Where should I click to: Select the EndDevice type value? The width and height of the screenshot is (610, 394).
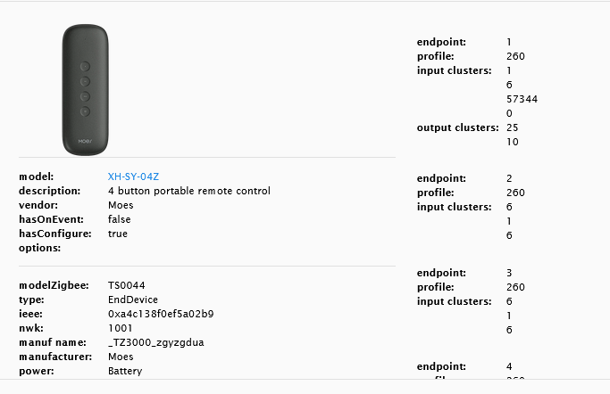tap(132, 300)
